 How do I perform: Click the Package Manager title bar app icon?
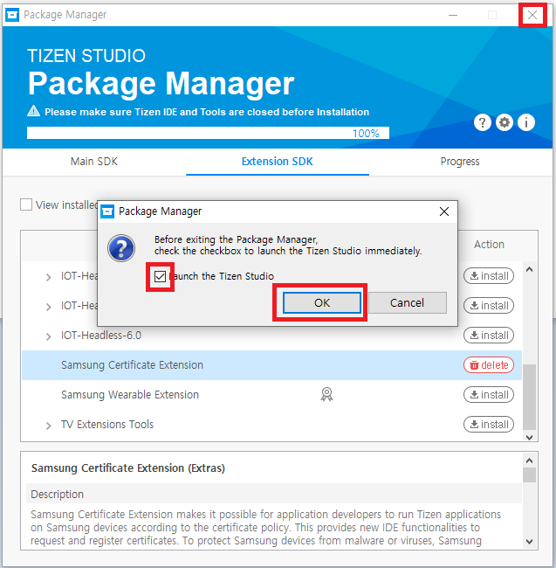12,15
